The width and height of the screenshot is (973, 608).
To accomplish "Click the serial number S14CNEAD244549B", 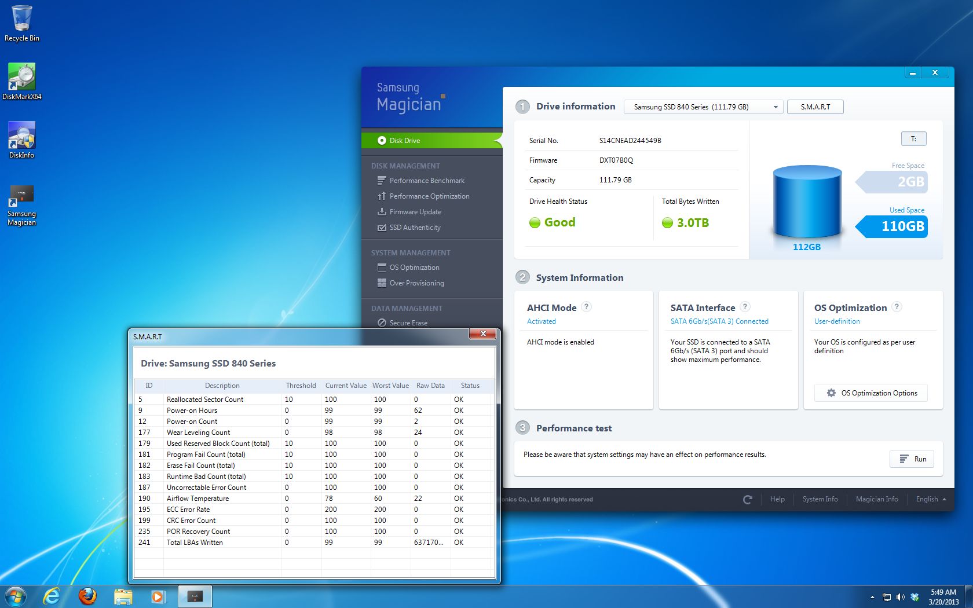I will (x=630, y=141).
